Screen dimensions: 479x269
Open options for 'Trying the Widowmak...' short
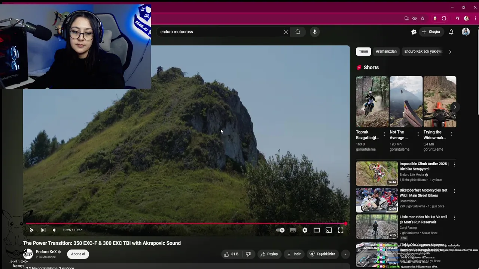pyautogui.click(x=452, y=134)
